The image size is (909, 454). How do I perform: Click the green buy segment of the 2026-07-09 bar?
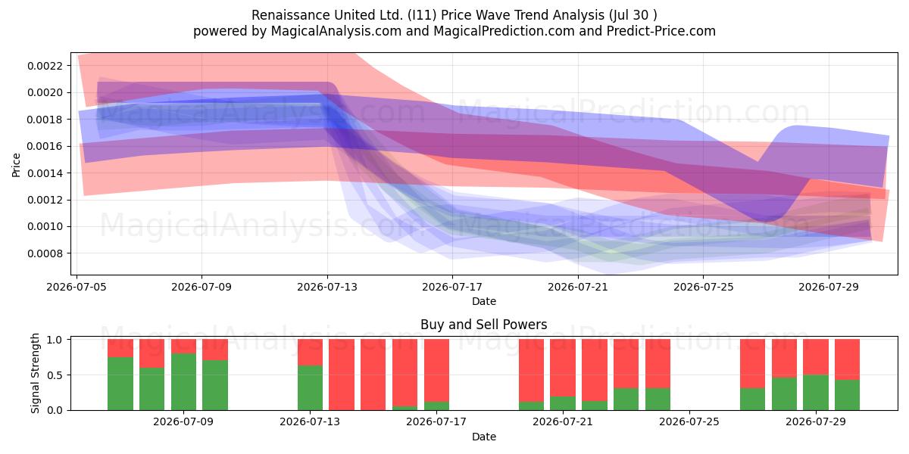[183, 381]
